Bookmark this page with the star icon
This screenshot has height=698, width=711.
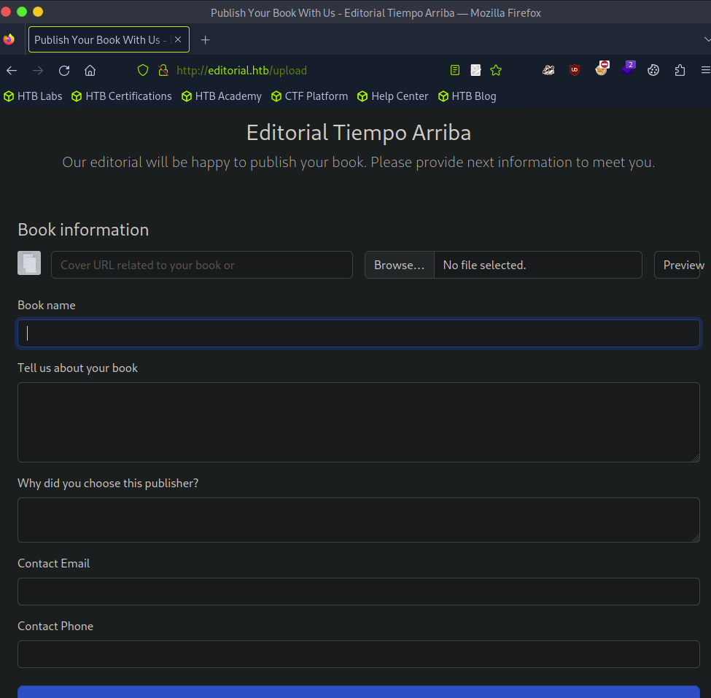496,71
